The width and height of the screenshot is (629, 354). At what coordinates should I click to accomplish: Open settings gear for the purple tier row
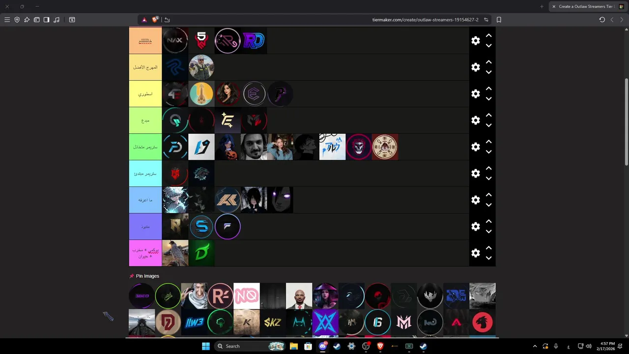475,227
